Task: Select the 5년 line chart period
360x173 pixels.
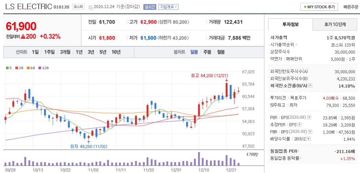Action: [103, 52]
